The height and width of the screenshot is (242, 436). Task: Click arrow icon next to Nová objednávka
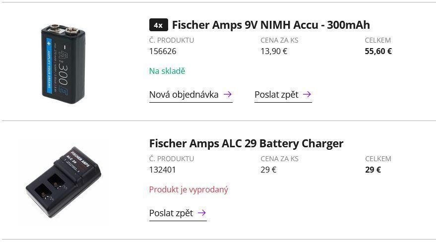pyautogui.click(x=228, y=94)
